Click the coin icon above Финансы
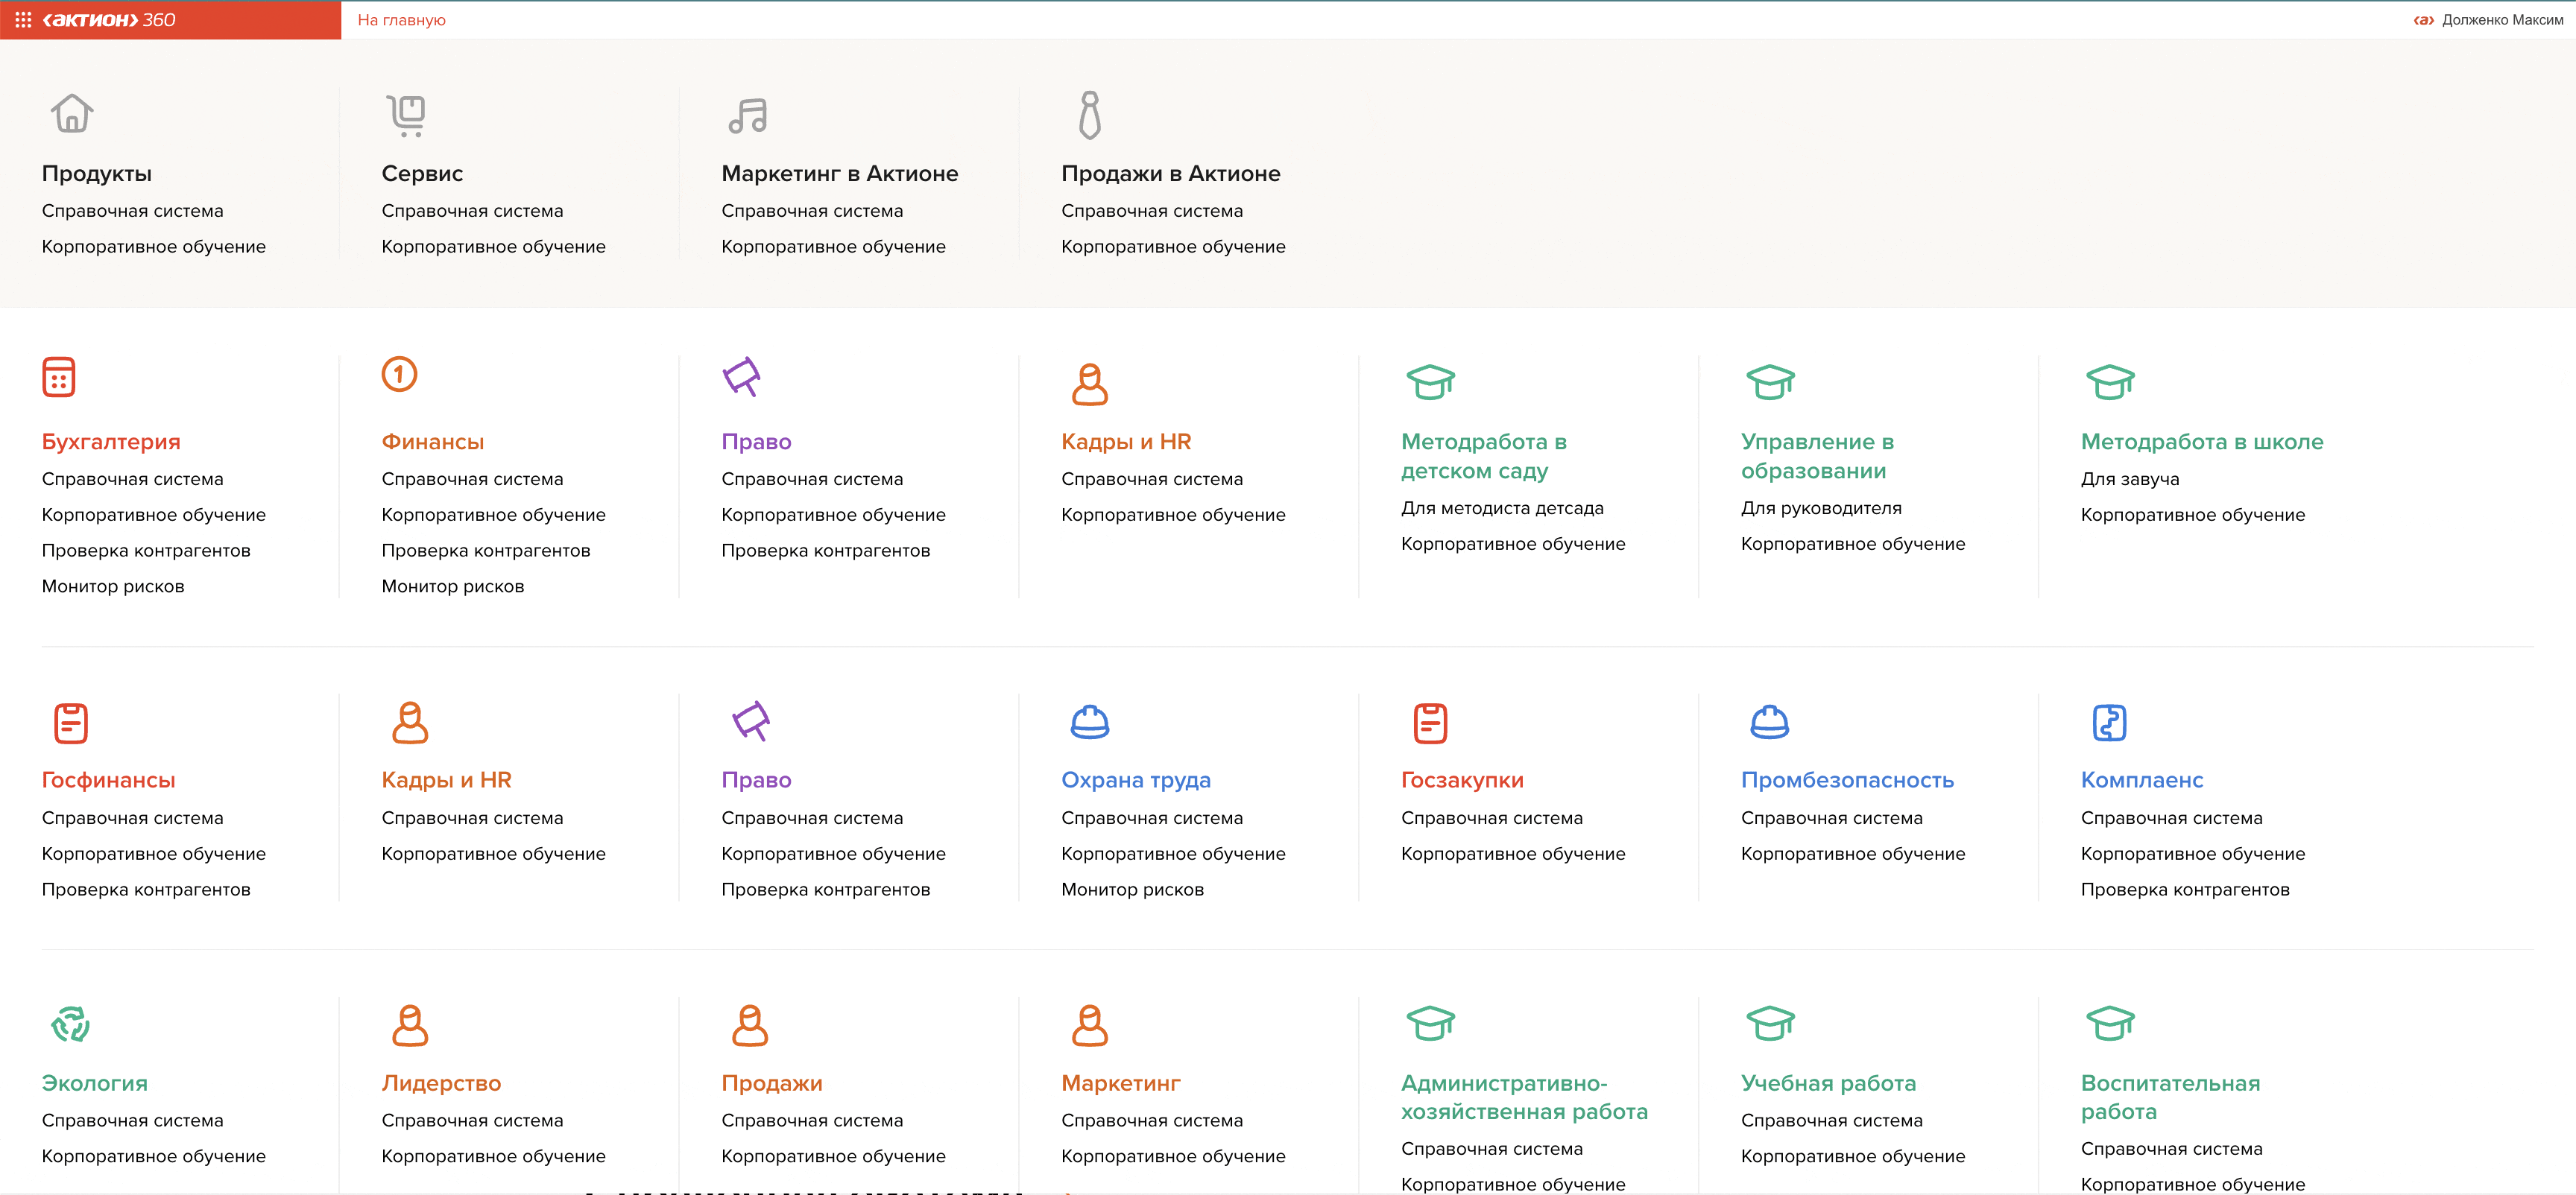2576x1195 pixels. pos(399,375)
